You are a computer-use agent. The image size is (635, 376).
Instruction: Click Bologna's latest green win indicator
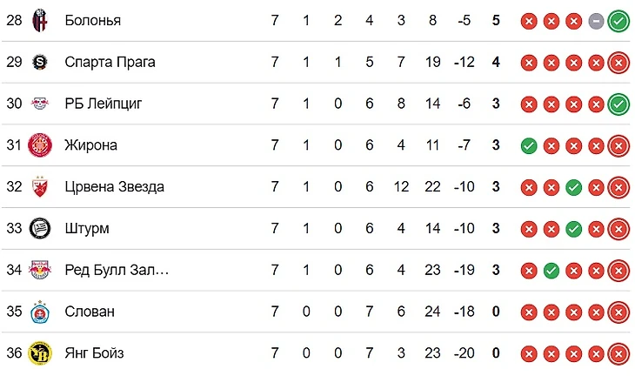618,22
